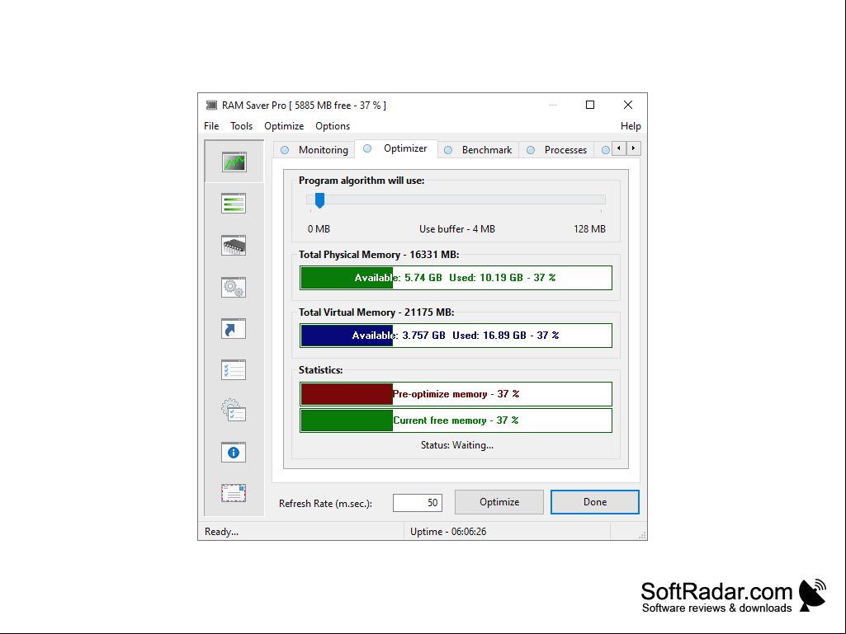Open the Optimize menu
Screen dimensions: 846x634
[x=284, y=126]
